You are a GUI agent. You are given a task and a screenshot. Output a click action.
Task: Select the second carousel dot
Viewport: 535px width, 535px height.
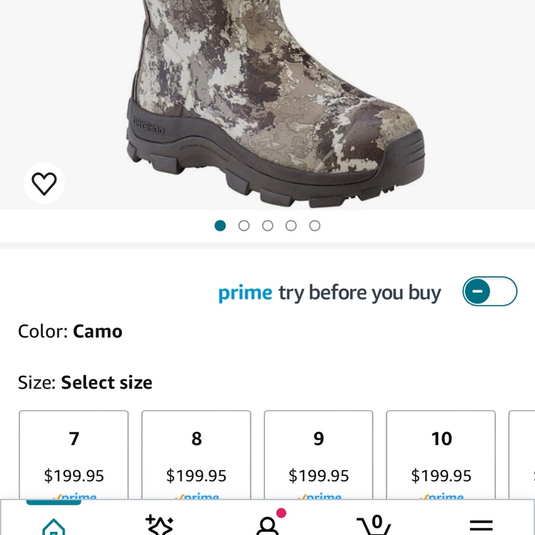[x=244, y=225]
